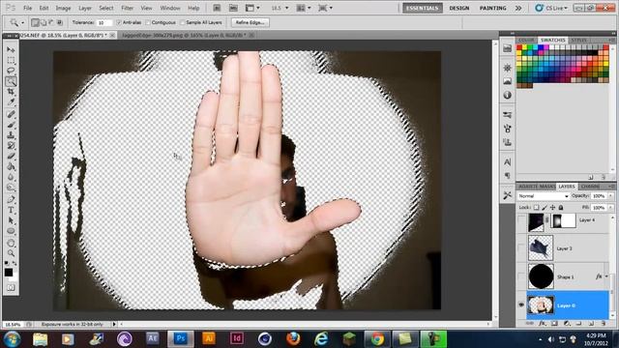This screenshot has width=619, height=348.
Task: Click the Delete layer trash icon
Action: coord(603,323)
